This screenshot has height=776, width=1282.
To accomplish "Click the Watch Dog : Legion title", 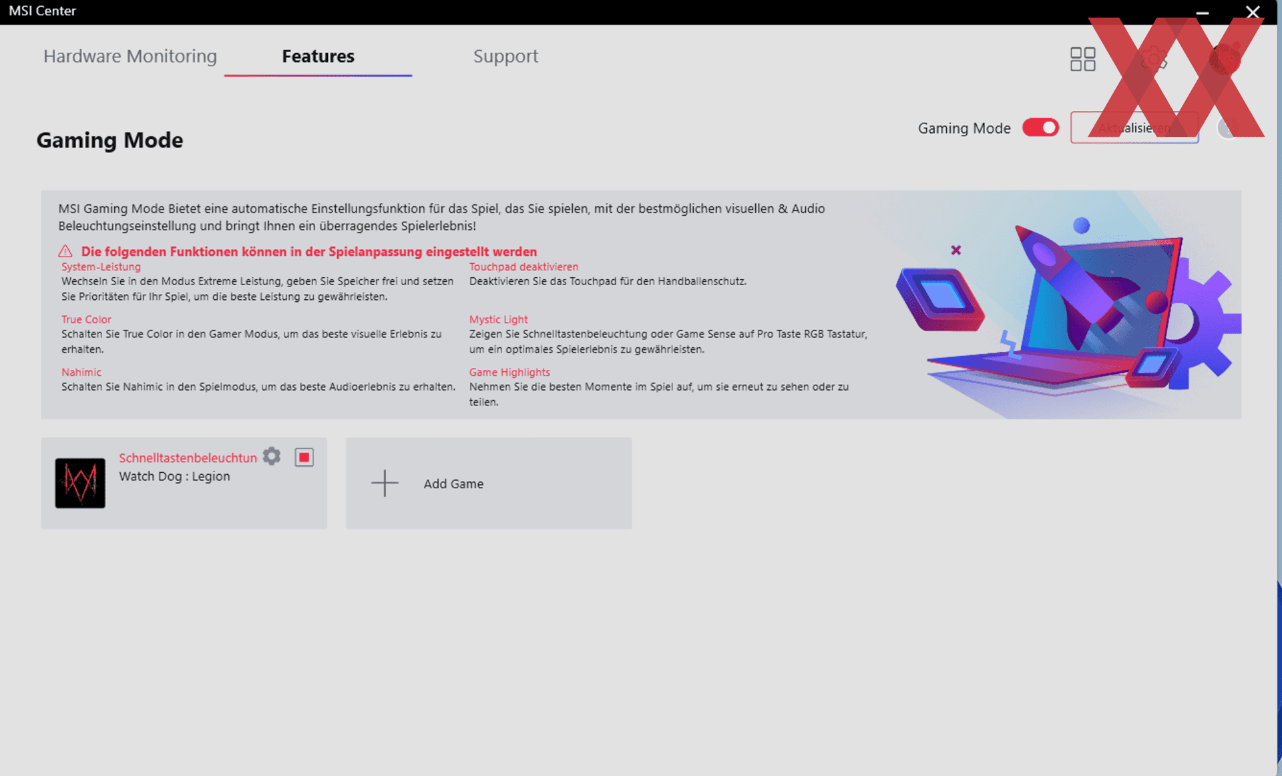I will click(x=174, y=476).
